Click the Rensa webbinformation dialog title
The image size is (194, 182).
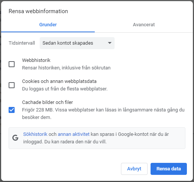click(38, 11)
